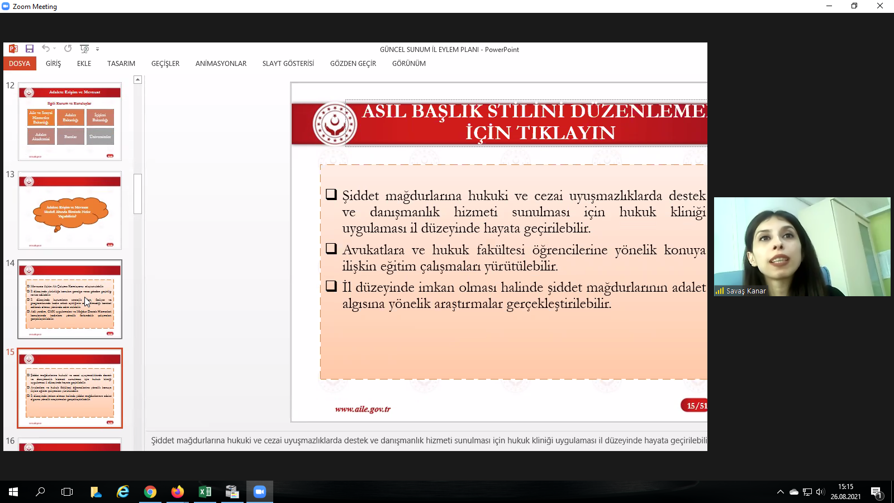Click the slide title 'ASIL BAŞLIK STİLİNİ DÜZENLEMEK' placeholder
This screenshot has width=894, height=503.
coord(526,122)
